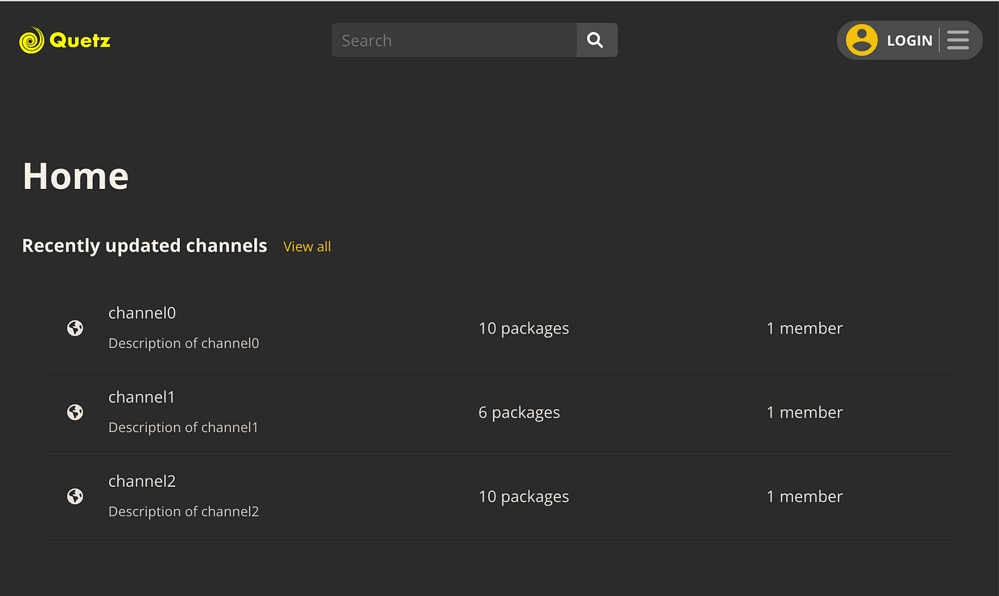The image size is (999, 596).
Task: Click the Quetz brand name text
Action: (x=80, y=41)
